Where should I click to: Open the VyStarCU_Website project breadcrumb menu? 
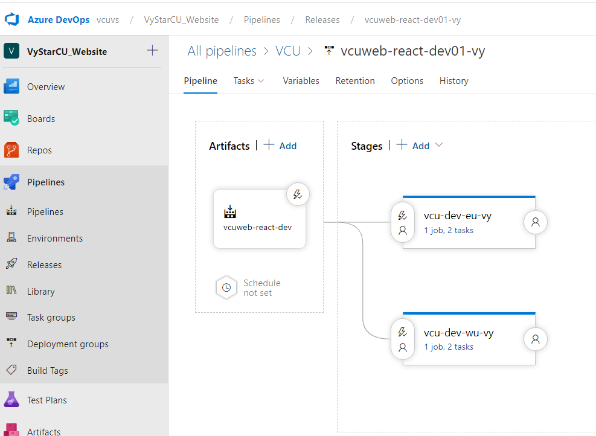[x=182, y=19]
